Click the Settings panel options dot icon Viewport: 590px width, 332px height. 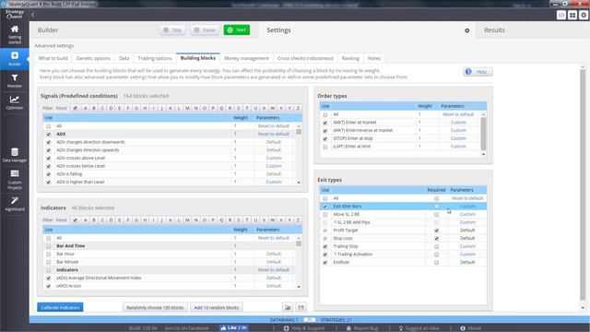point(467,30)
